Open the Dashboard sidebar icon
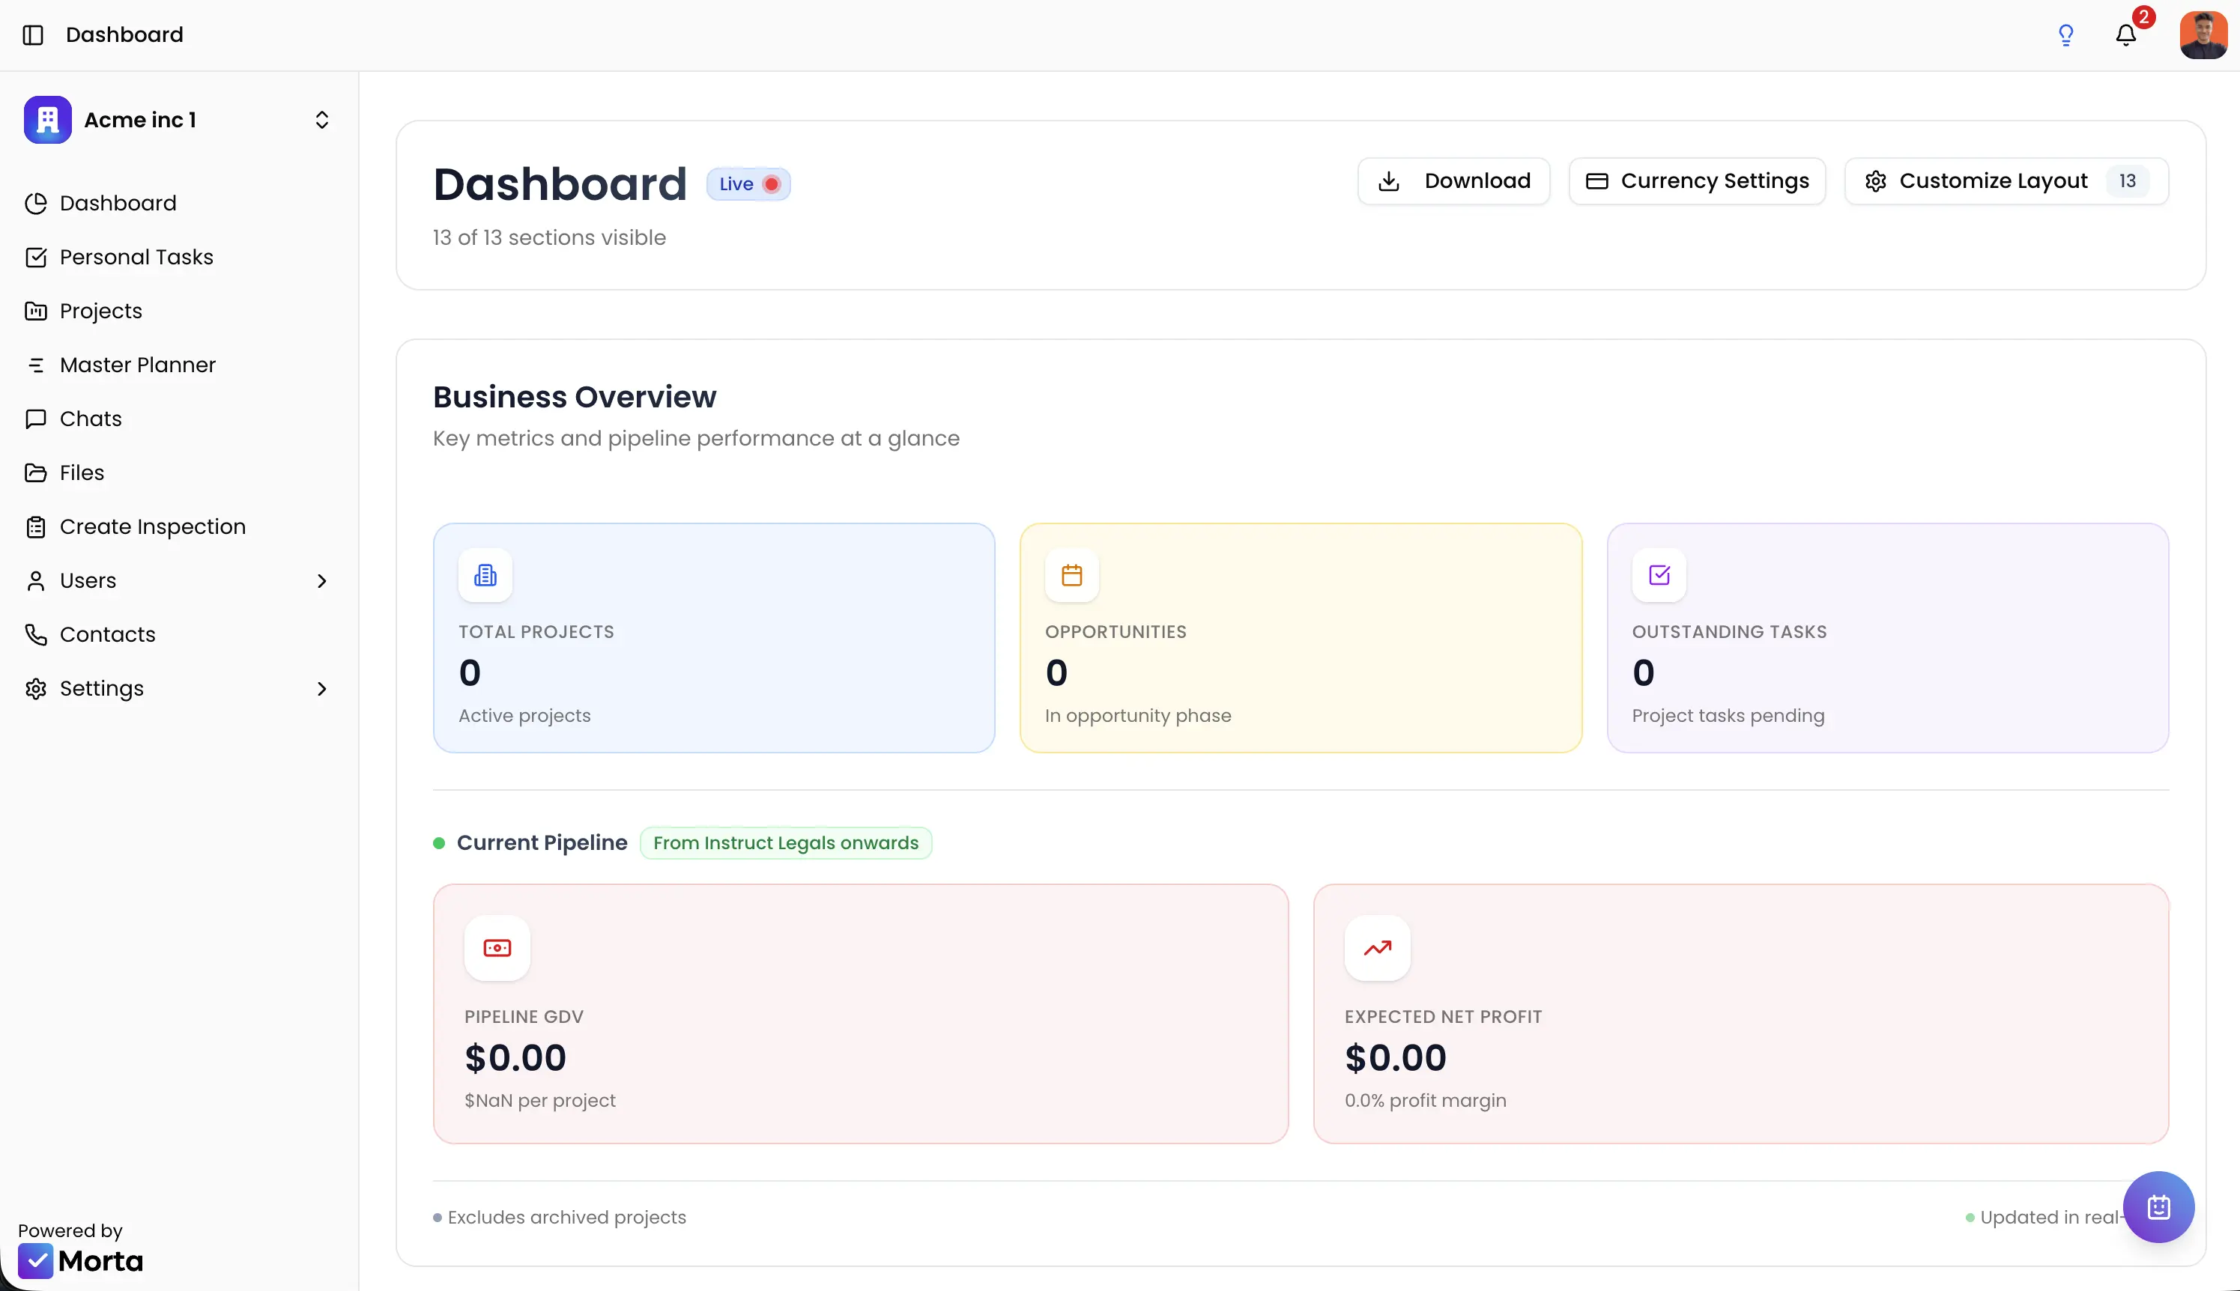The image size is (2240, 1291). 118,202
